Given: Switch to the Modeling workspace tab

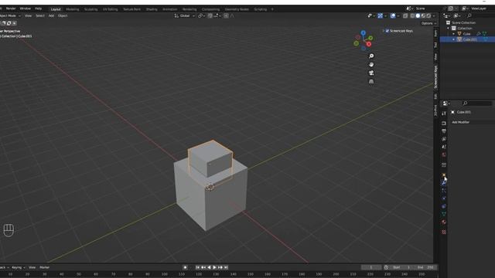Looking at the screenshot, I should coord(73,9).
